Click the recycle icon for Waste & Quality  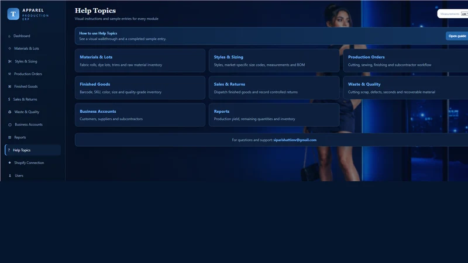[9, 112]
